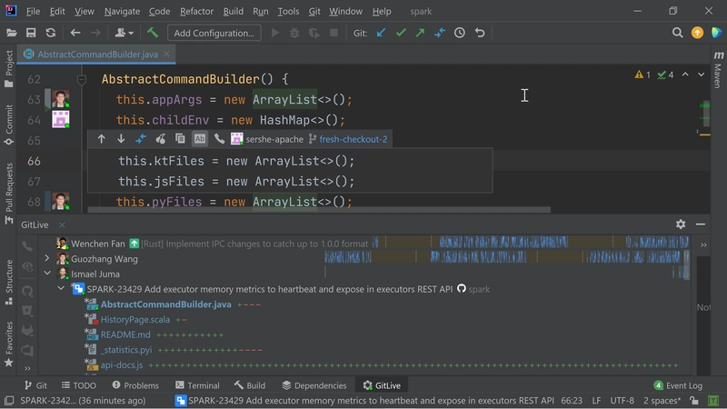Copy the change using popup copy icon
Image resolution: width=727 pixels, height=409 pixels.
180,139
